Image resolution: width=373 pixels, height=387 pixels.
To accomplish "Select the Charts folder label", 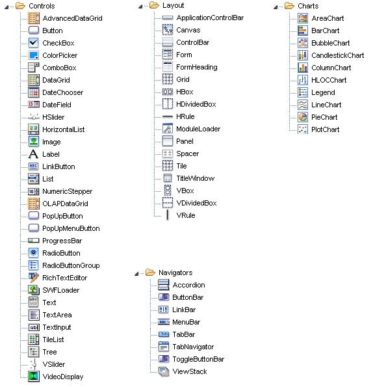I will point(308,6).
